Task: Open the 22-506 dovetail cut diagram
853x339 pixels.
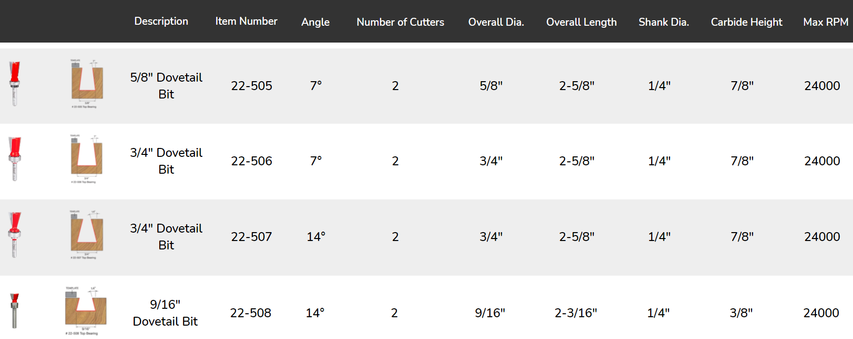Action: 86,159
